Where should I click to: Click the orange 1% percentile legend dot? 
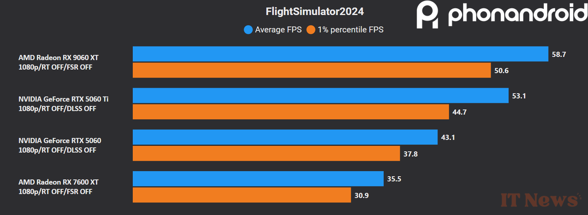[x=311, y=30]
